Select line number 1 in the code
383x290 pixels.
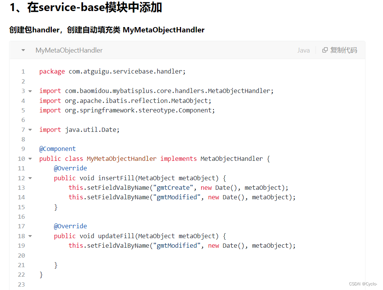coord(23,71)
